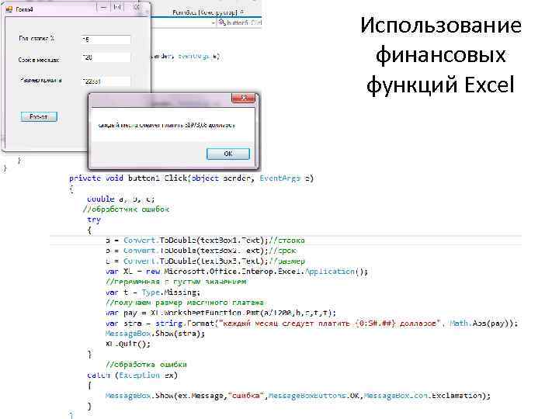Click the Расчет button in Form4
The image size is (559, 419).
click(39, 116)
